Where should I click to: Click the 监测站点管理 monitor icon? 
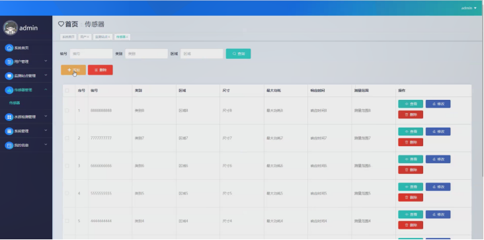point(9,75)
